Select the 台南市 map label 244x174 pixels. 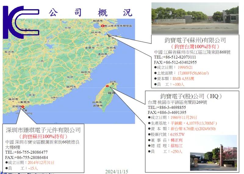[x=97, y=102]
